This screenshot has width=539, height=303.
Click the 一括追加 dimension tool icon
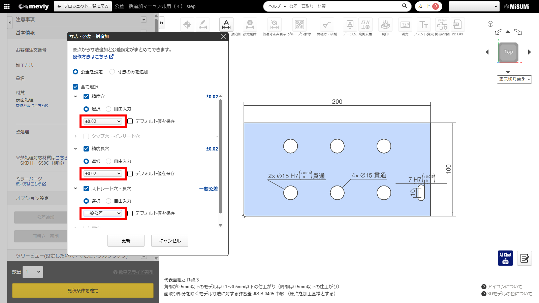226,25
